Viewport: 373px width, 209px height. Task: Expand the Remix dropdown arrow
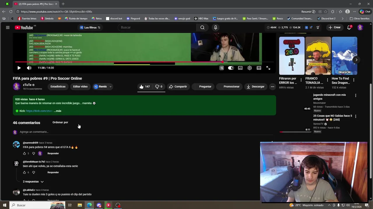pyautogui.click(x=110, y=87)
